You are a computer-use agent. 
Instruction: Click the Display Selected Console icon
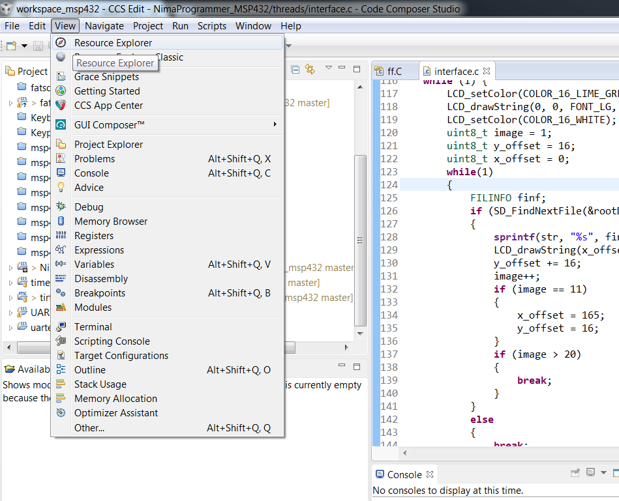(590, 472)
